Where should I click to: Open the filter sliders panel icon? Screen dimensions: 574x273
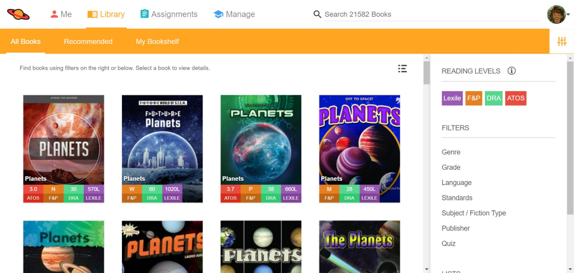[x=562, y=42]
